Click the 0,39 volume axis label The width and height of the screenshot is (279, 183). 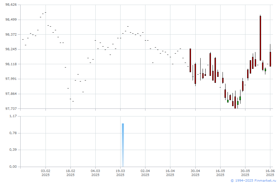pyautogui.click(x=13, y=150)
